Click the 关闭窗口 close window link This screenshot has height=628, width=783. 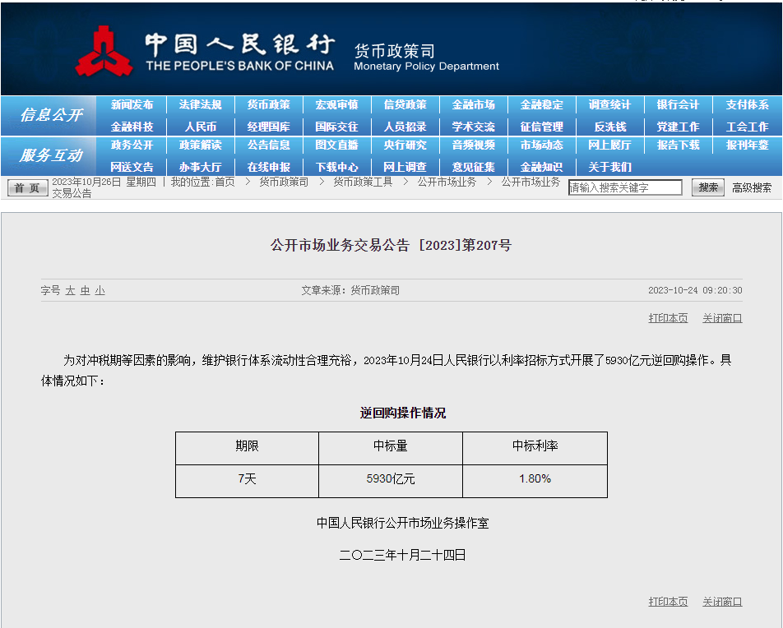click(x=721, y=317)
